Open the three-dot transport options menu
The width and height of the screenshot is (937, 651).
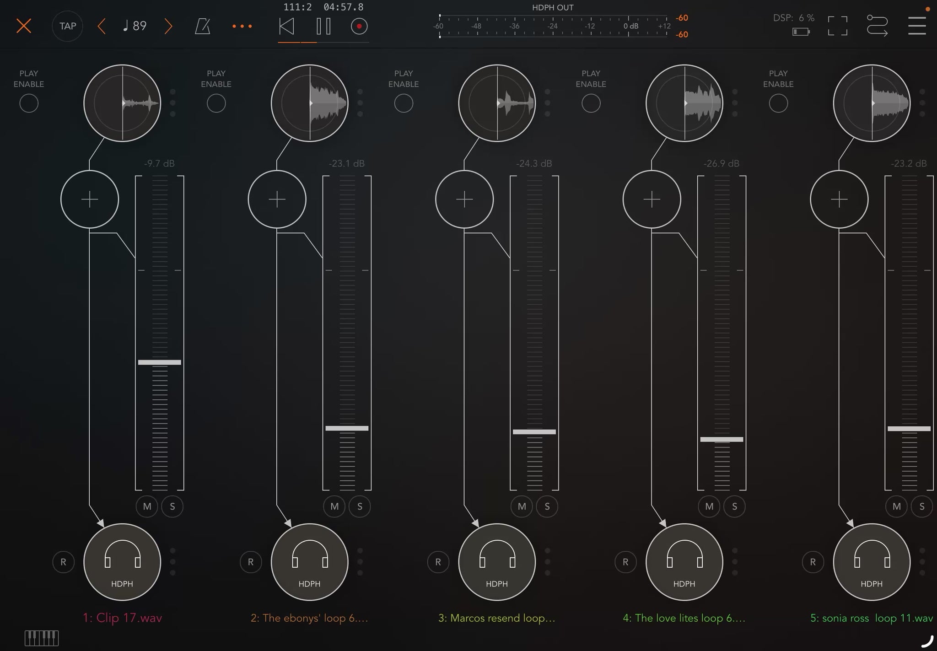coord(242,27)
